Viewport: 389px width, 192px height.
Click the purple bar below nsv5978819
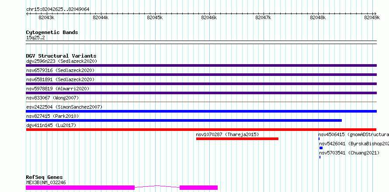click(x=201, y=93)
